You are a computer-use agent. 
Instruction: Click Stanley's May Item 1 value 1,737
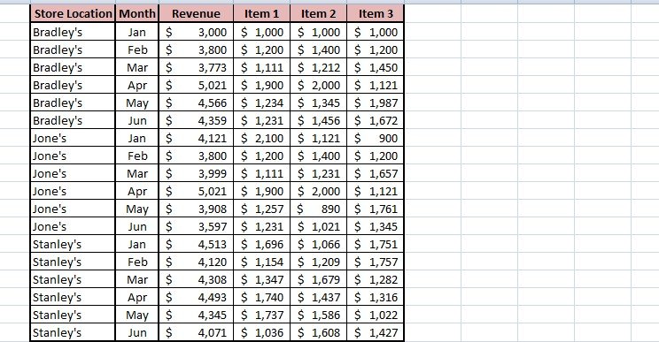[262, 315]
